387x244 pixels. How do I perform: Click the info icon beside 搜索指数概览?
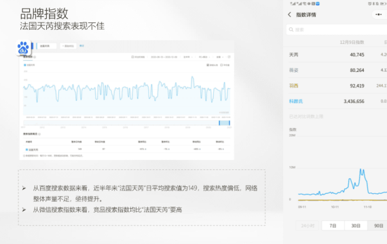click(39, 134)
